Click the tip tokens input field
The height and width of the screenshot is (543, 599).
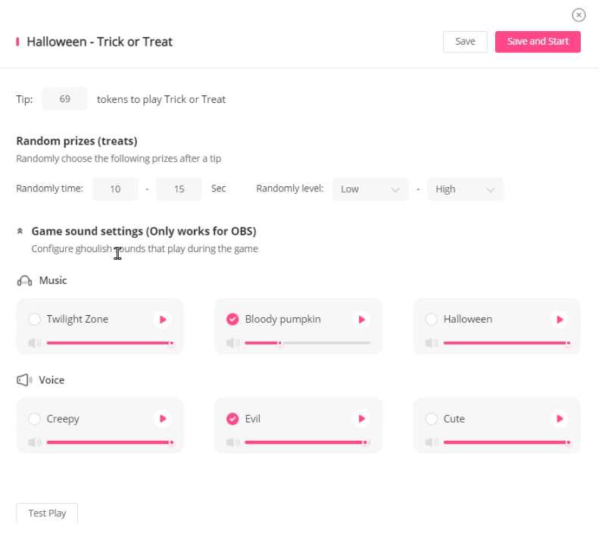[x=64, y=99]
